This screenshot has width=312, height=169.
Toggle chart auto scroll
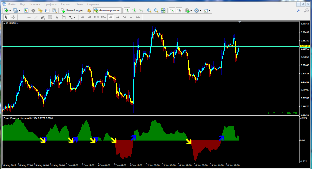[x=172, y=10]
